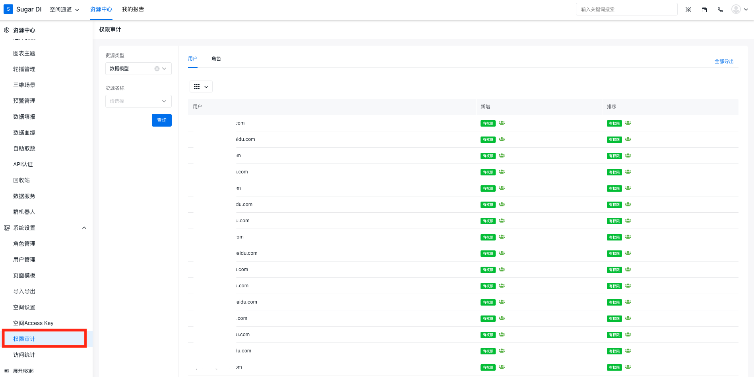Open the user avatar account menu
This screenshot has height=377, width=754.
point(736,9)
